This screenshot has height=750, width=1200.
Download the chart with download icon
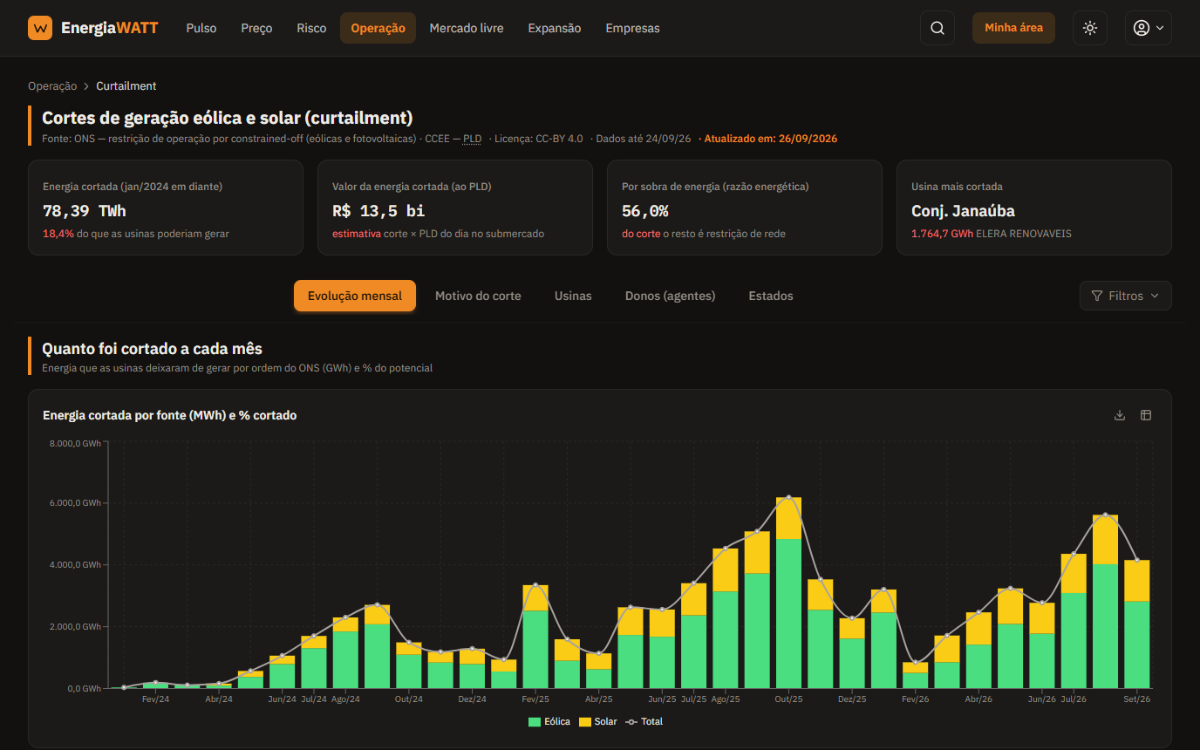click(1120, 415)
